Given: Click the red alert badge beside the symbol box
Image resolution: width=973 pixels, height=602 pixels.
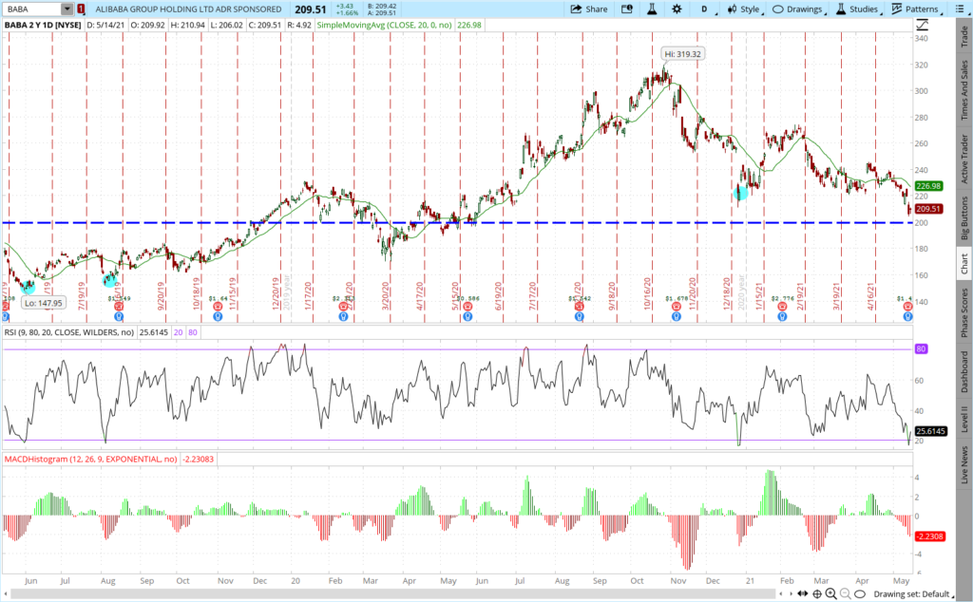Looking at the screenshot, I should coord(81,9).
